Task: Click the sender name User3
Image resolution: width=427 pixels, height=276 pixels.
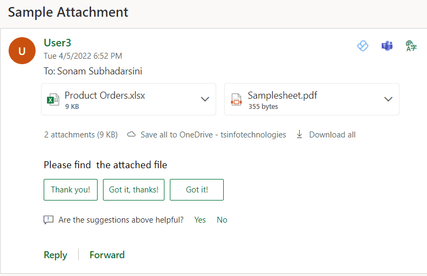Action: click(58, 43)
